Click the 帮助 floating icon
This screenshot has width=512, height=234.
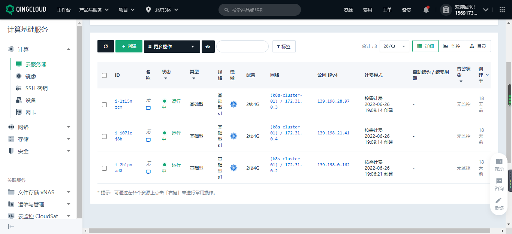click(499, 165)
